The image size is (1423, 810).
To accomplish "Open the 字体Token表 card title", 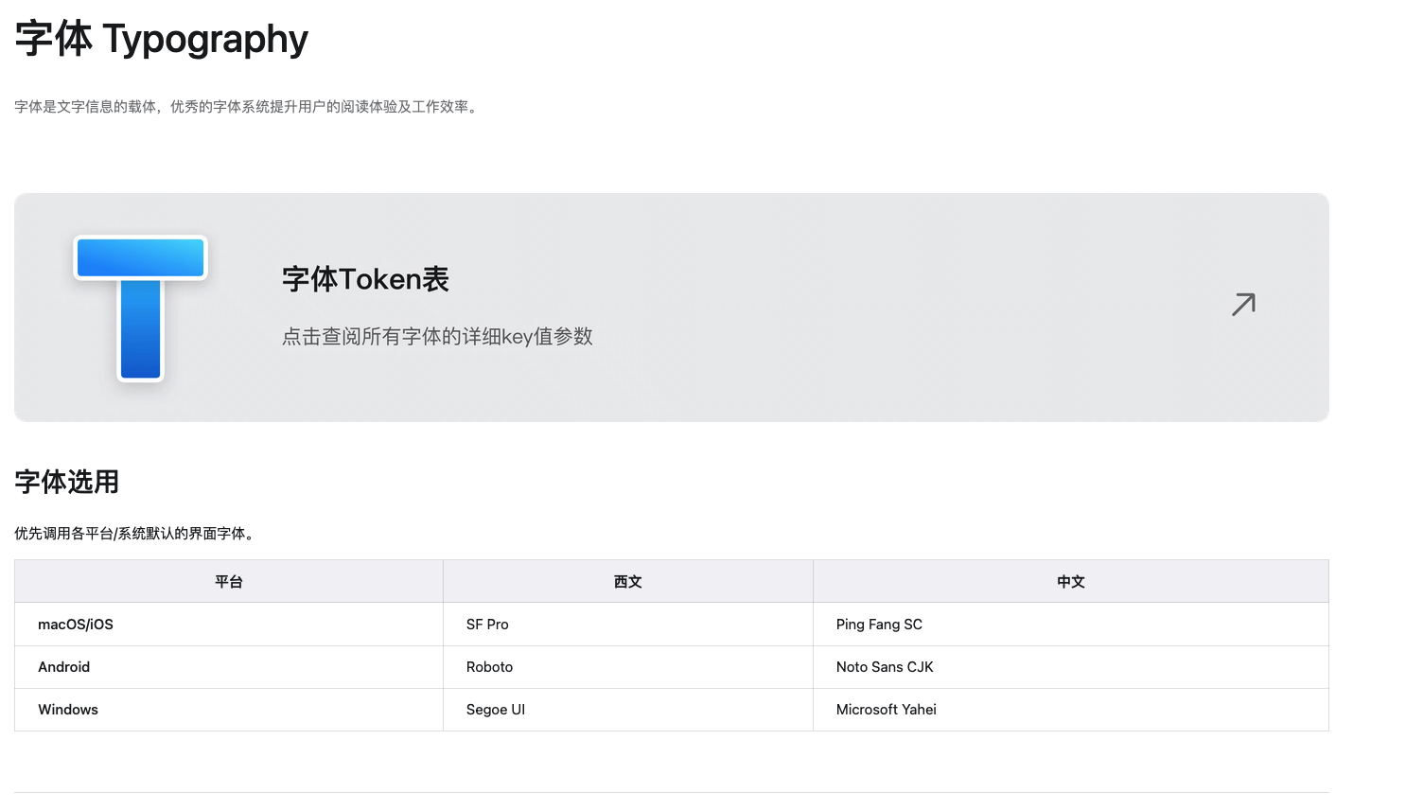I will tap(365, 279).
